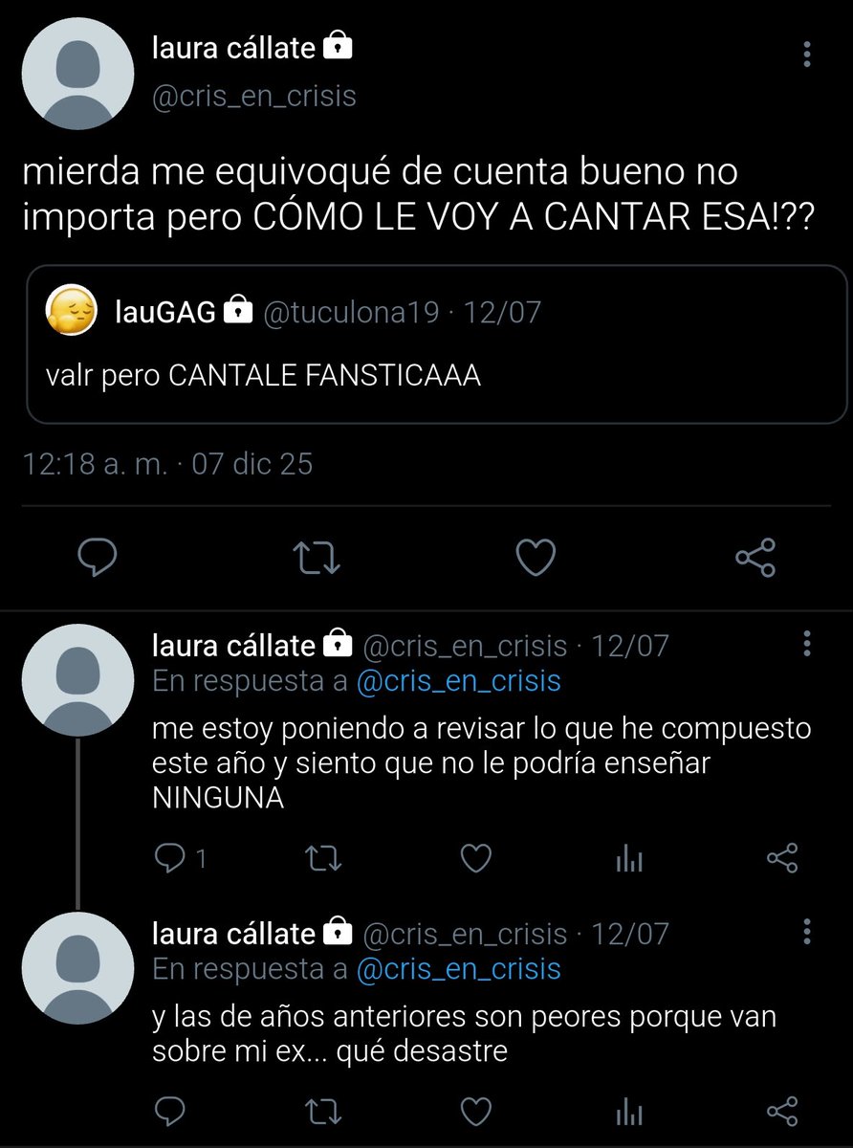Open laura cállate profile avatar at top
Image resolution: width=853 pixels, height=1148 pixels.
tap(77, 74)
